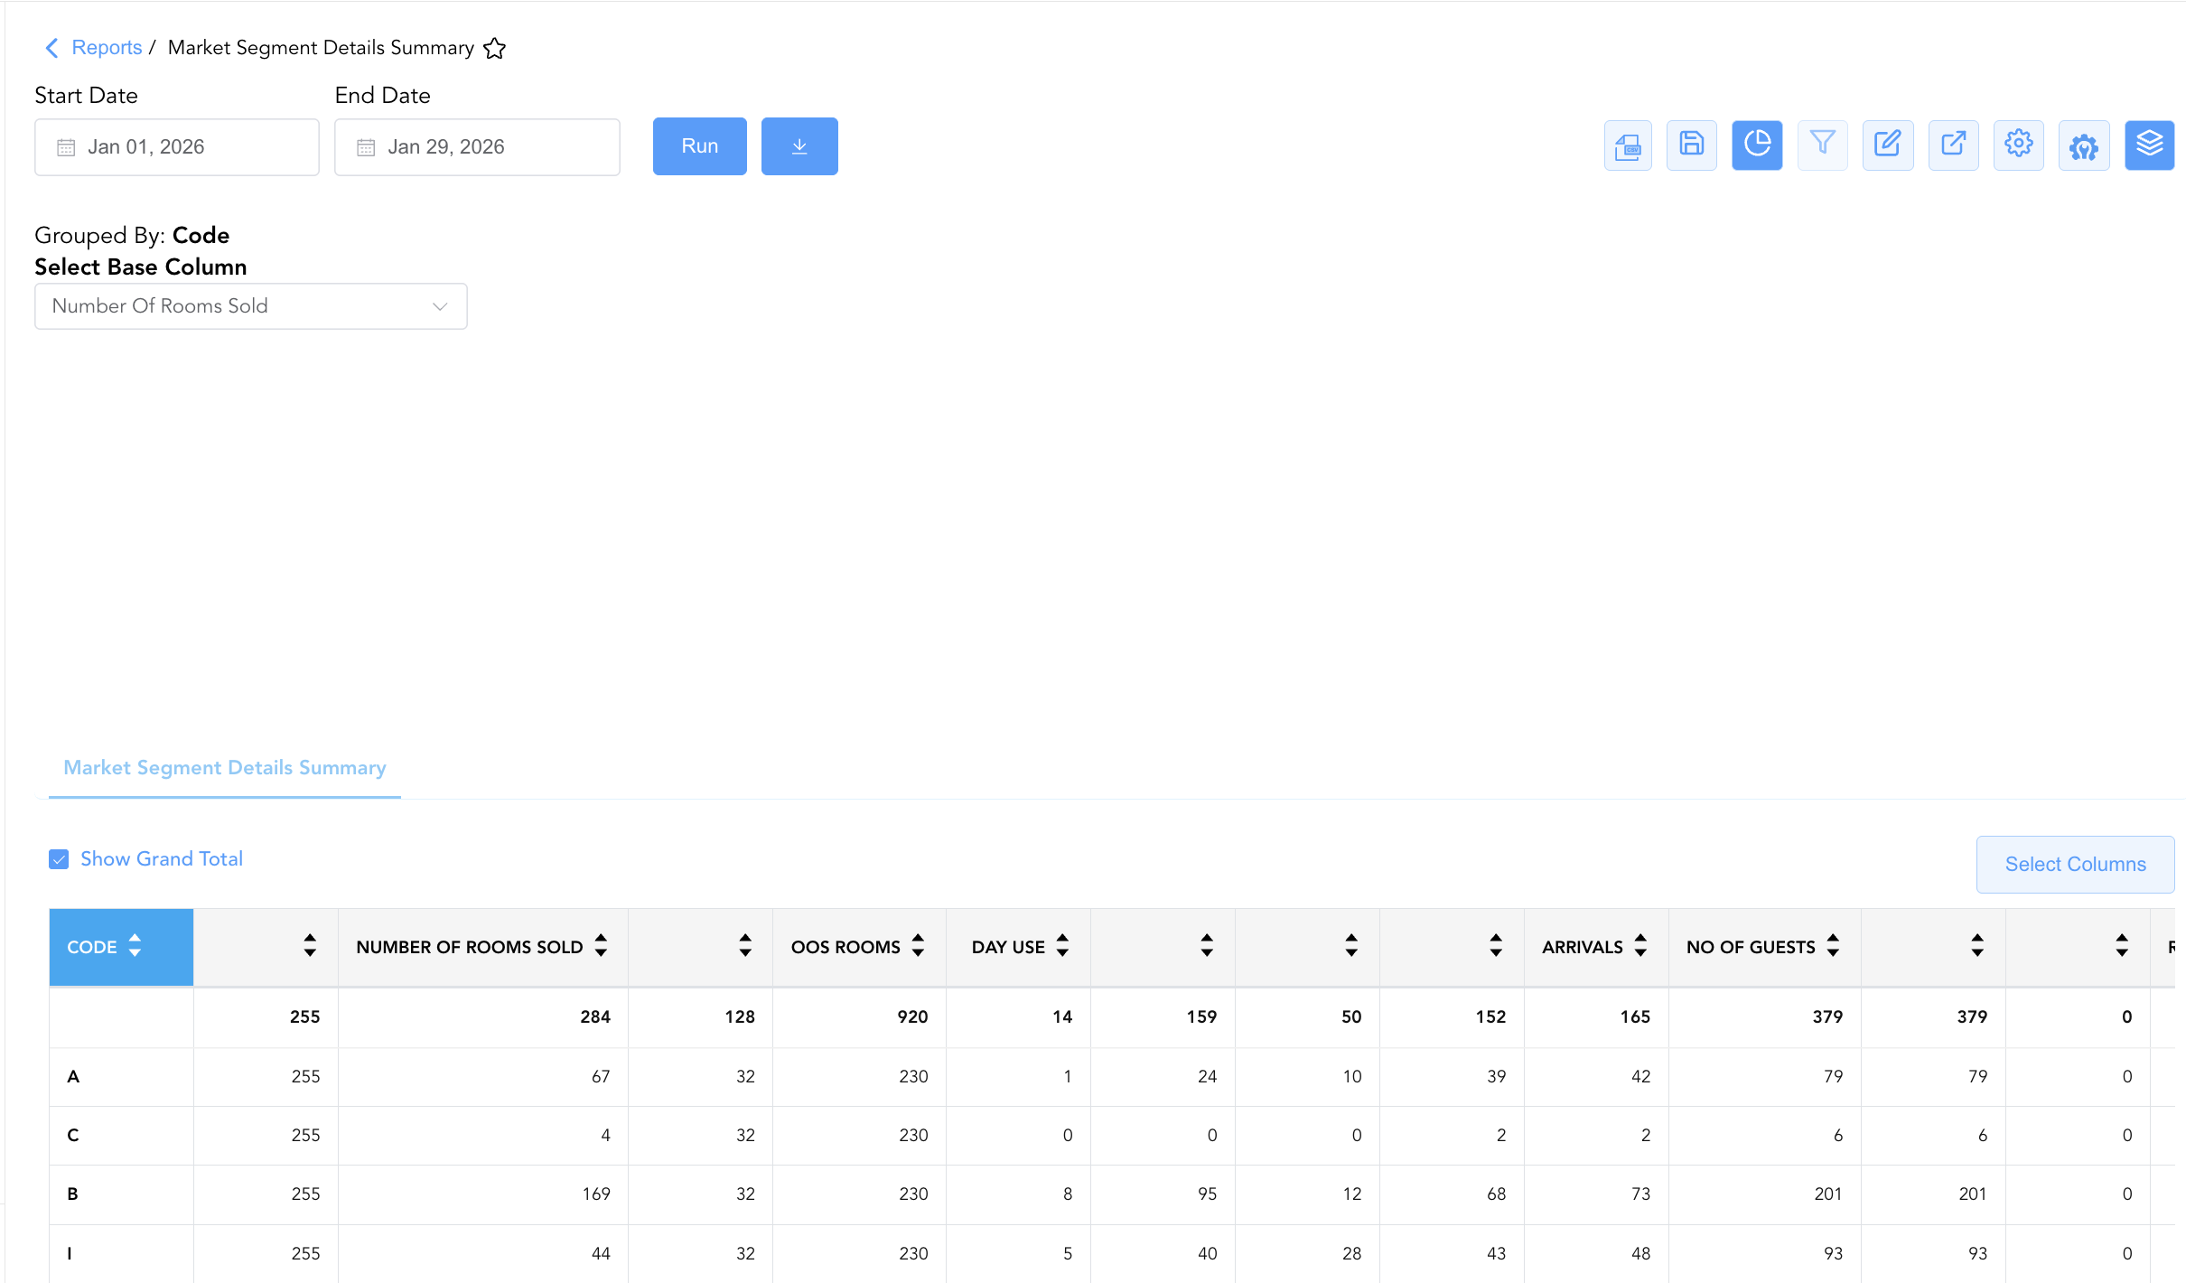This screenshot has height=1283, width=2186.
Task: Switch to Market Segment Details Summary tab
Action: [x=225, y=768]
